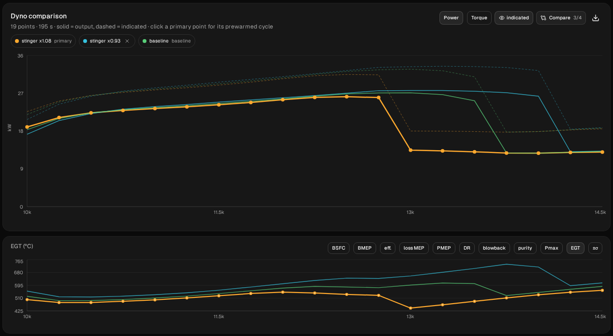Viewport: 613px width, 336px height.
Task: Click the primary power point at 10k
Action: (x=27, y=127)
